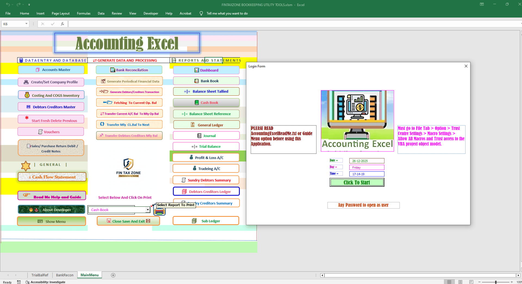Switch to the BankRecon sheet tab

point(65,275)
